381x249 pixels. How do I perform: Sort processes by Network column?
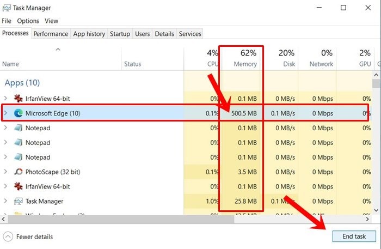click(x=317, y=58)
